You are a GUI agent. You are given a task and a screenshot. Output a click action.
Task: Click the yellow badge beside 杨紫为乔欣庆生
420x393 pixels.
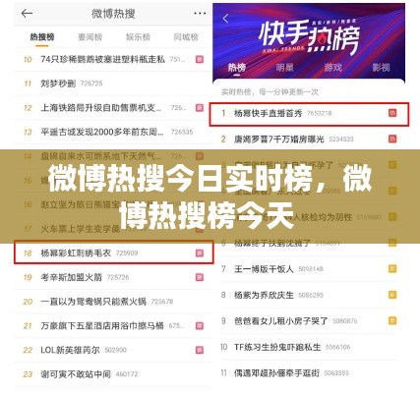point(392,295)
